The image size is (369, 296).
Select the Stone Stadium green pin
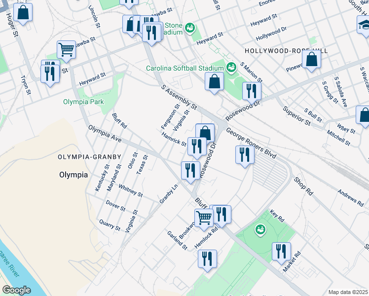189,28
